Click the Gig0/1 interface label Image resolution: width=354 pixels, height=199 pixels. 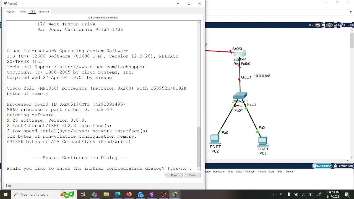coord(246,77)
